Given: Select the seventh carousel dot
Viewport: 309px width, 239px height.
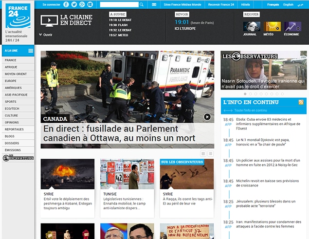Looking at the screenshot, I should tap(277, 94).
